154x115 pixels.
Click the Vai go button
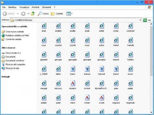coord(147,20)
